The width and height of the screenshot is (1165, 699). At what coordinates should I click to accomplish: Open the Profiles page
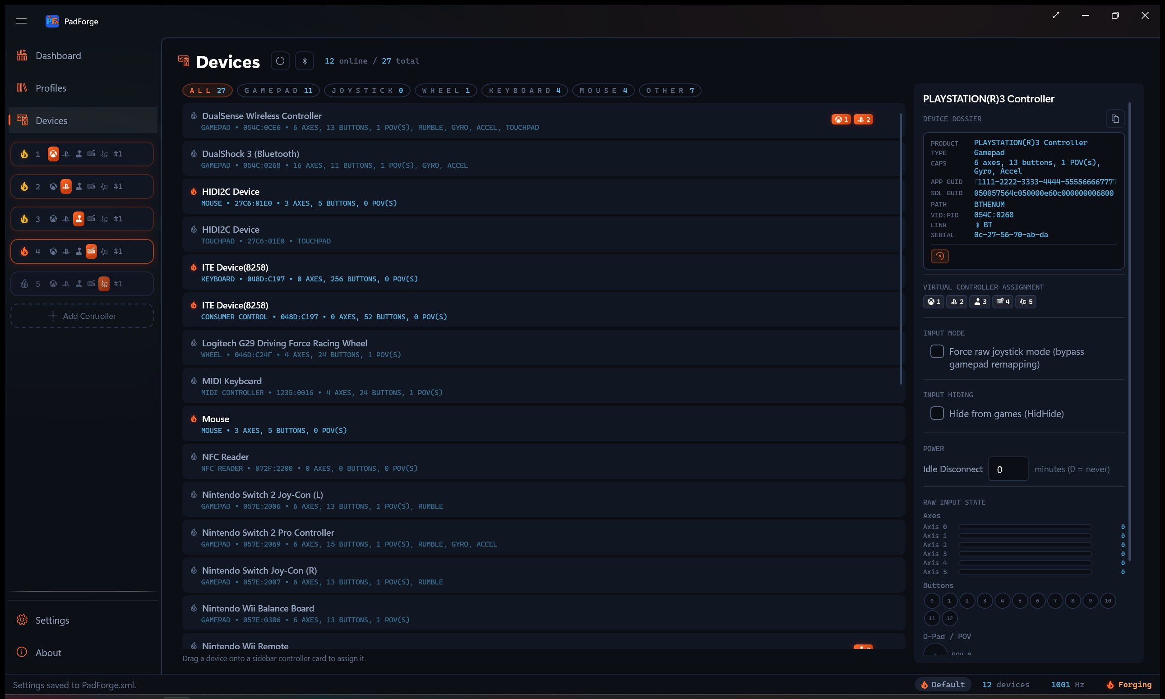[83, 88]
